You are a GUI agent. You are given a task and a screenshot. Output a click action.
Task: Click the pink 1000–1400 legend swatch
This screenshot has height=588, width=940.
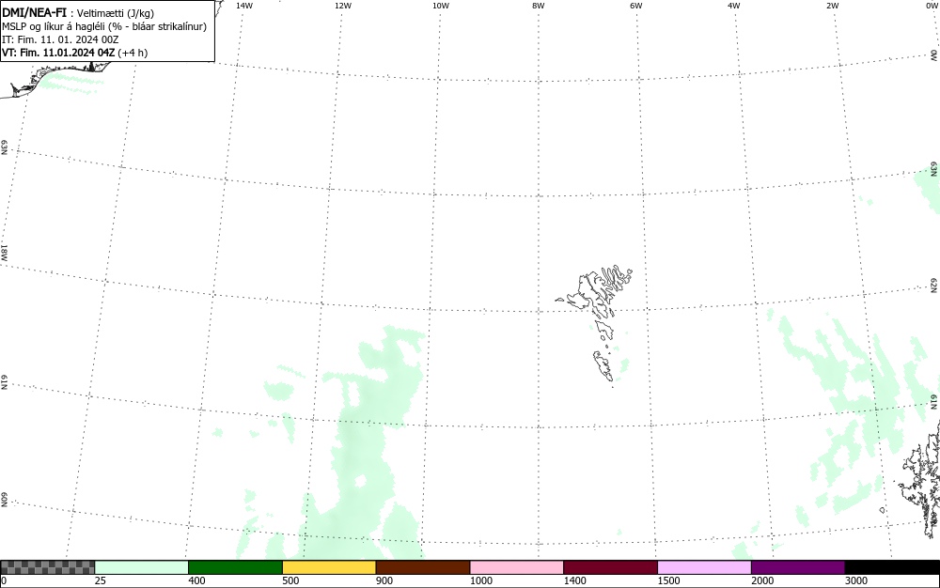pos(517,567)
